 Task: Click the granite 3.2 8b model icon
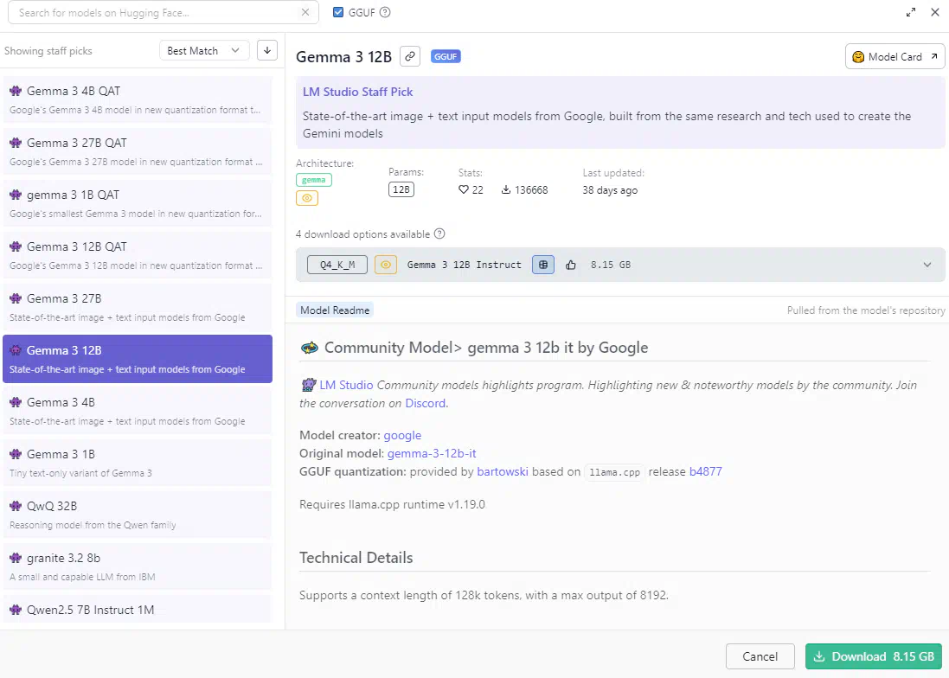point(16,558)
